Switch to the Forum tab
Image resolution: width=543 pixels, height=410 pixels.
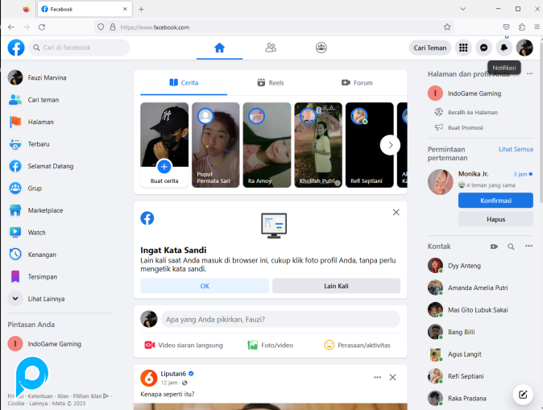tap(357, 82)
